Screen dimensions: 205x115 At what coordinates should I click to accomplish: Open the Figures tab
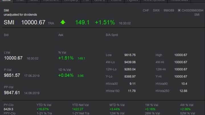pyautogui.click(x=133, y=1)
